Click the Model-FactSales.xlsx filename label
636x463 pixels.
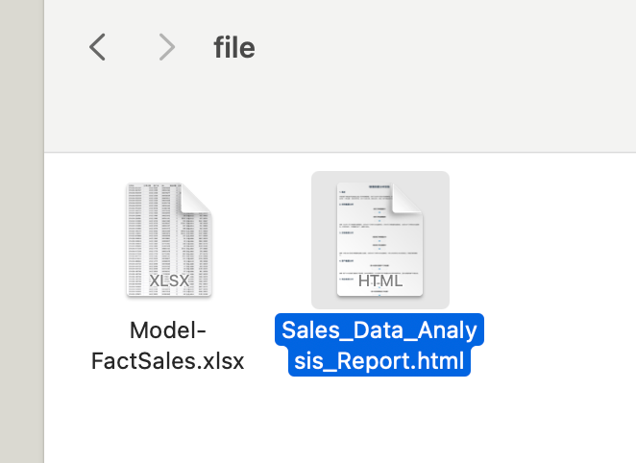pos(168,346)
